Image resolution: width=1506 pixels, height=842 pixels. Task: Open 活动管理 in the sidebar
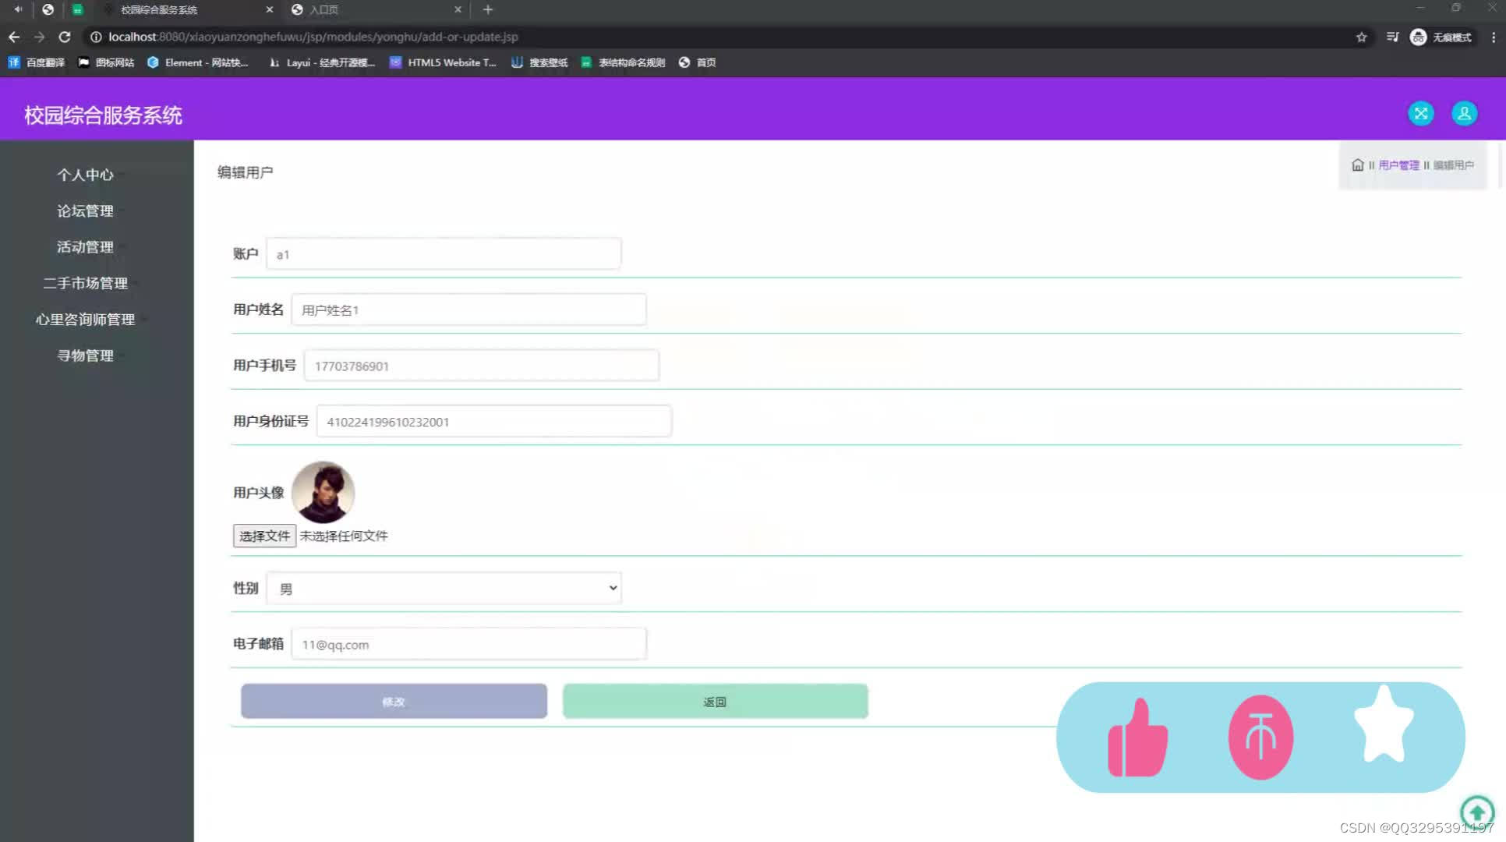pyautogui.click(x=85, y=246)
